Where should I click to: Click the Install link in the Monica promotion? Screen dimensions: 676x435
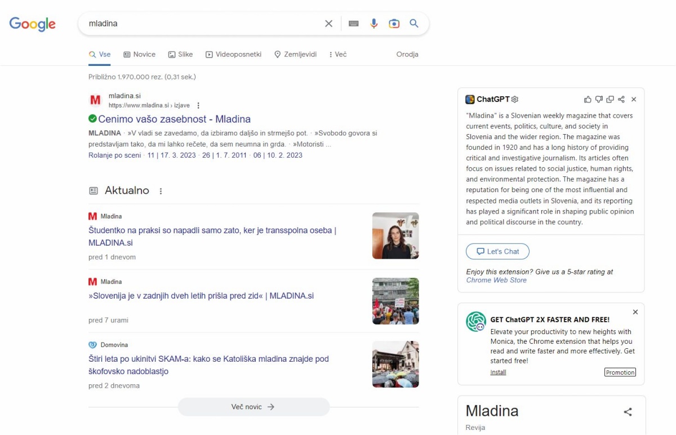(498, 372)
